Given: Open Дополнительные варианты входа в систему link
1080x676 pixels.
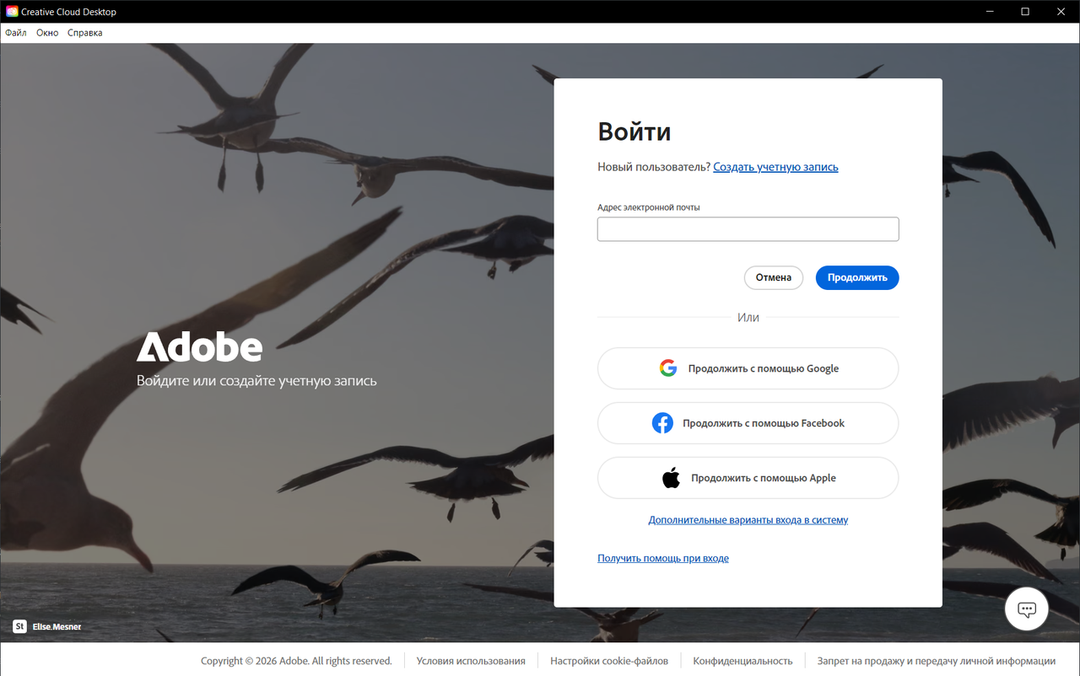Looking at the screenshot, I should point(748,520).
